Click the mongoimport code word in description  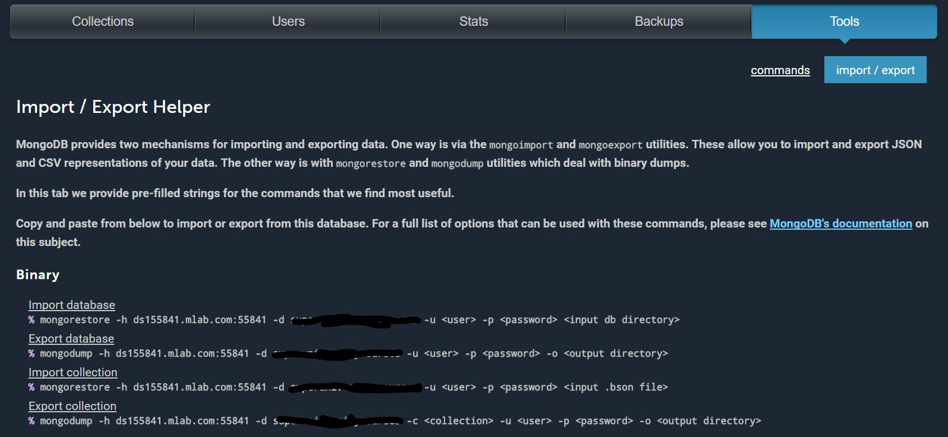[521, 145]
